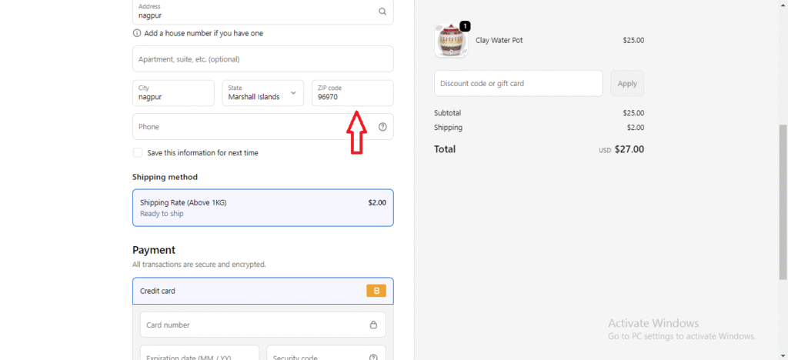Click the City field containing nagpur
The image size is (788, 360).
coord(173,93)
